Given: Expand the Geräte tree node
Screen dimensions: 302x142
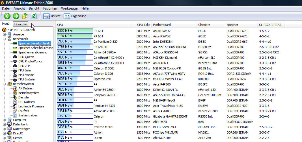Looking at the screenshot, I should (5, 138).
